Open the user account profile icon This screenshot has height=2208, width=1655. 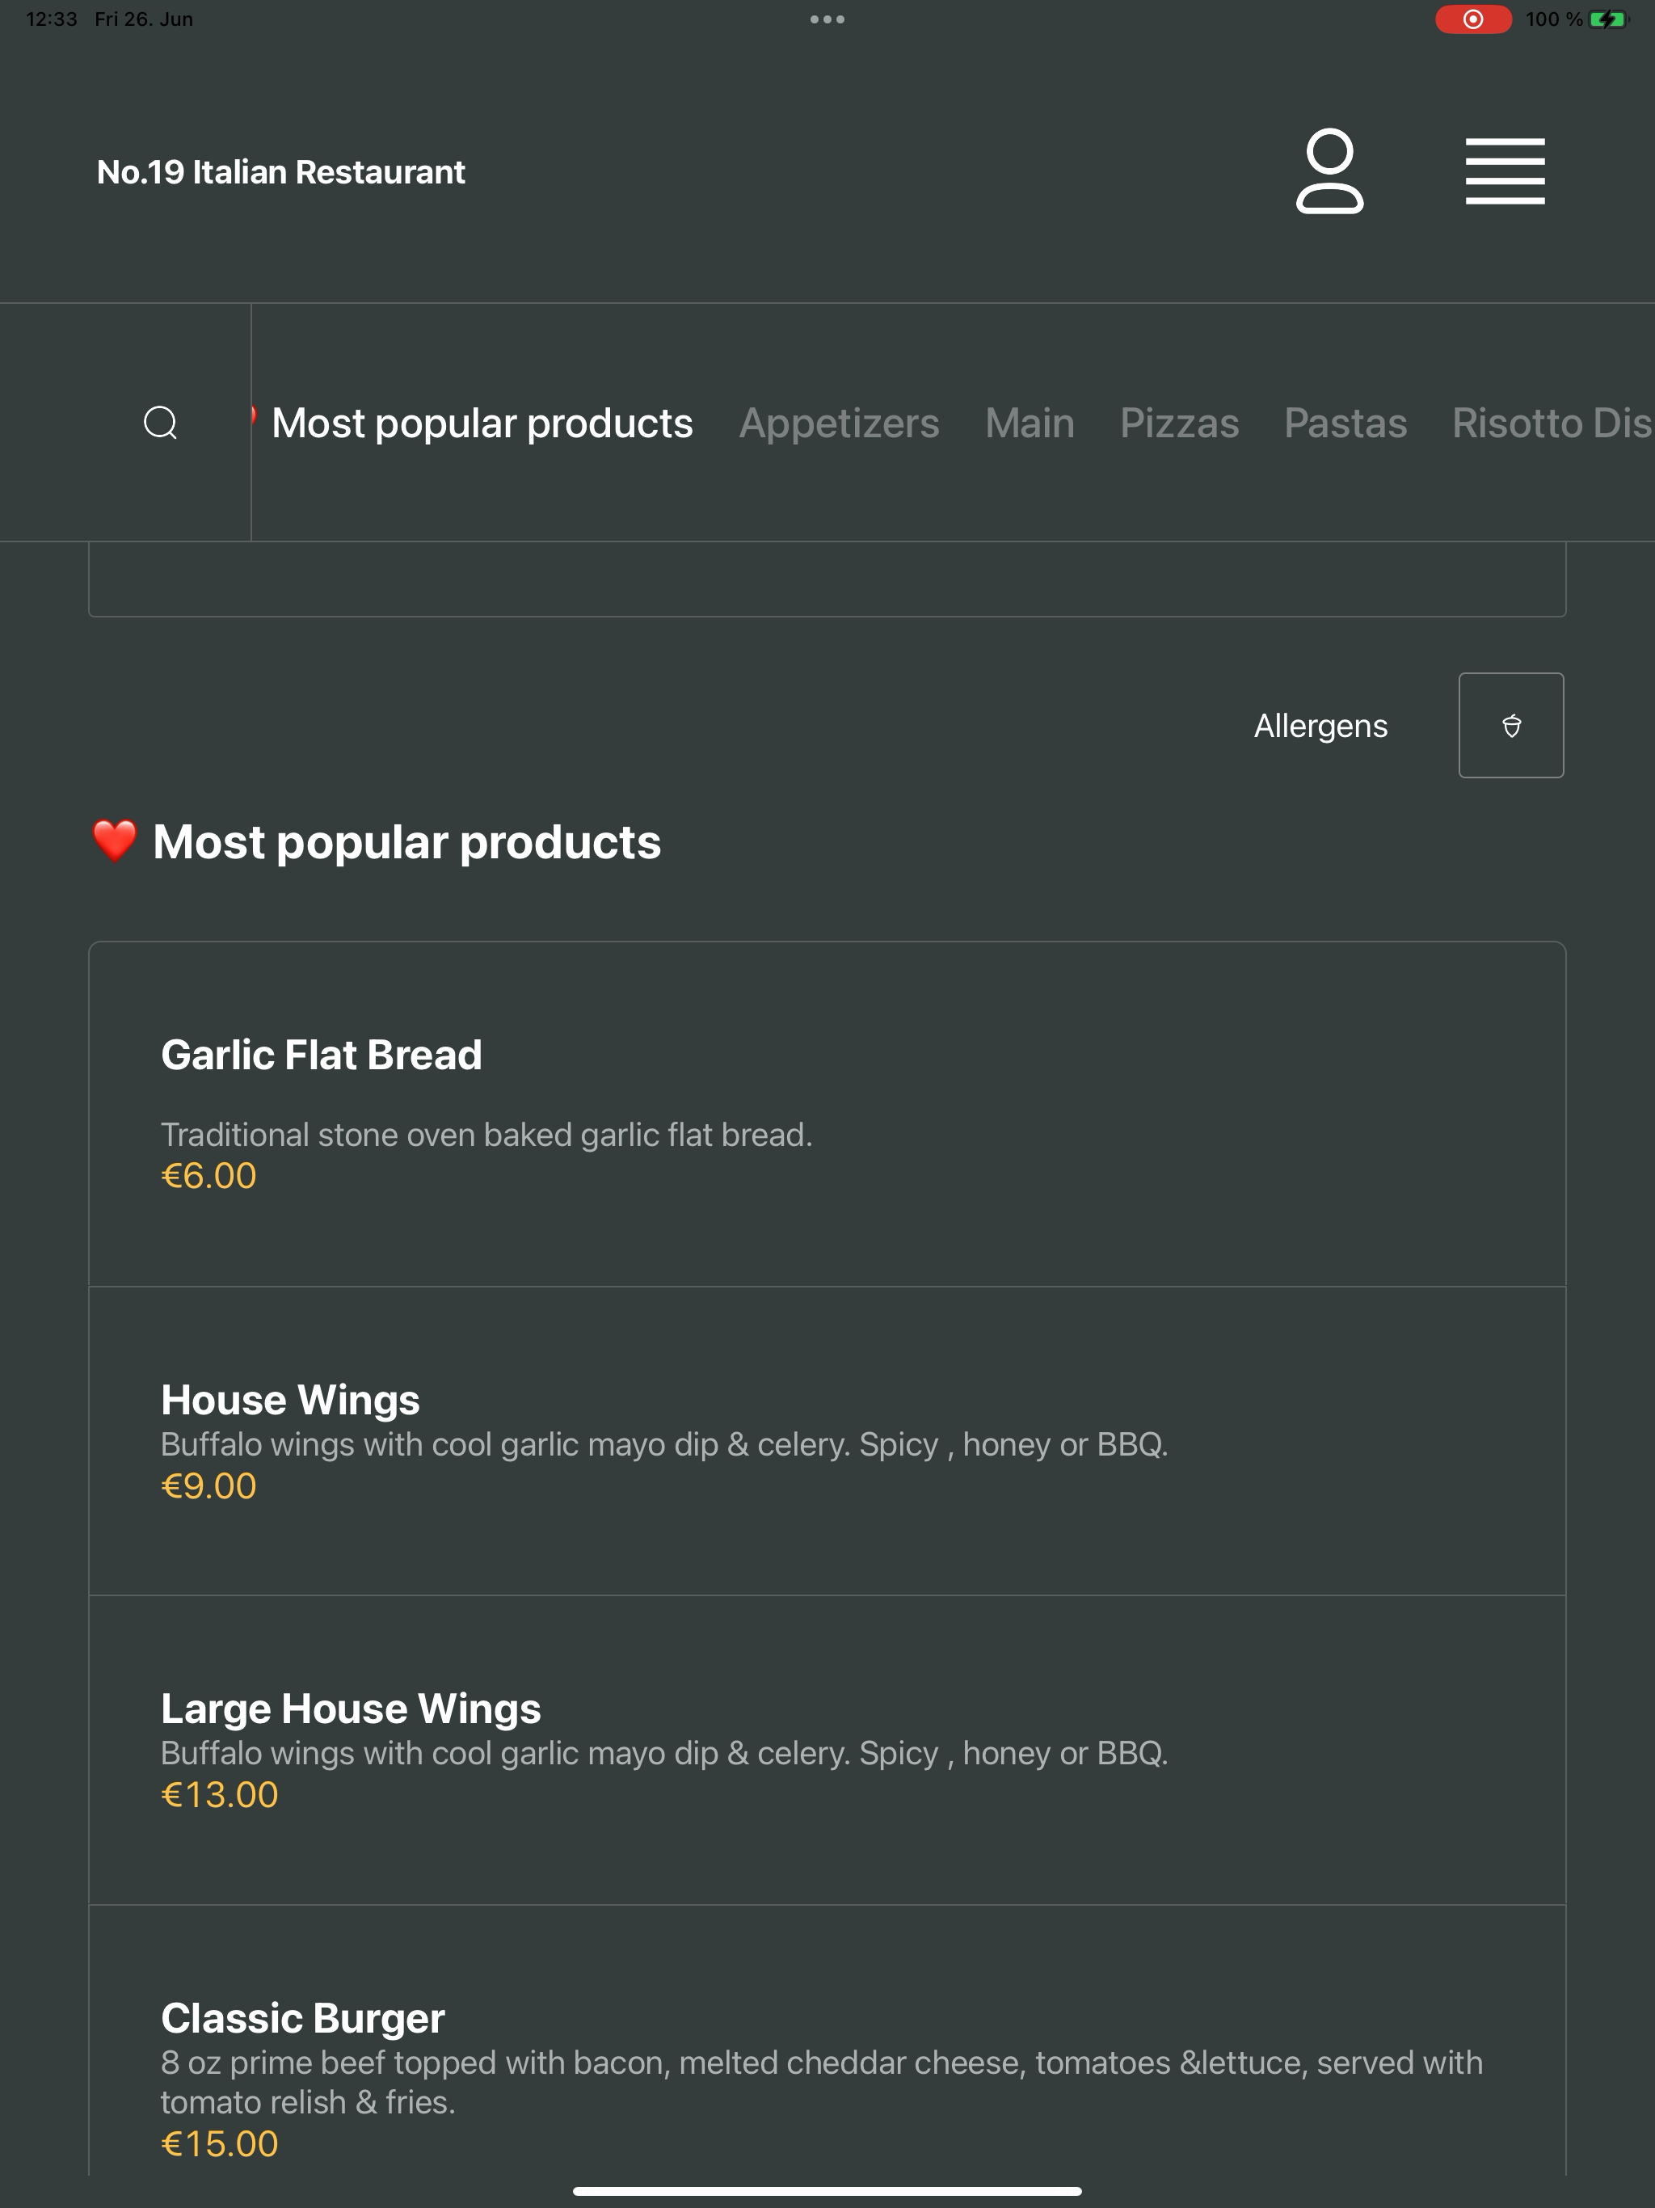coord(1329,171)
